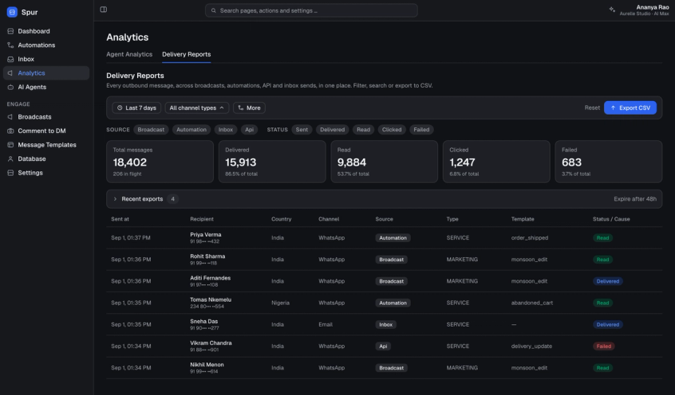Toggle the Failed status filter chip
Viewport: 675px width, 395px height.
click(421, 129)
